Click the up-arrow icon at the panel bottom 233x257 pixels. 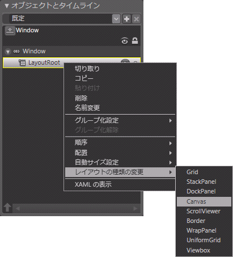point(7,208)
